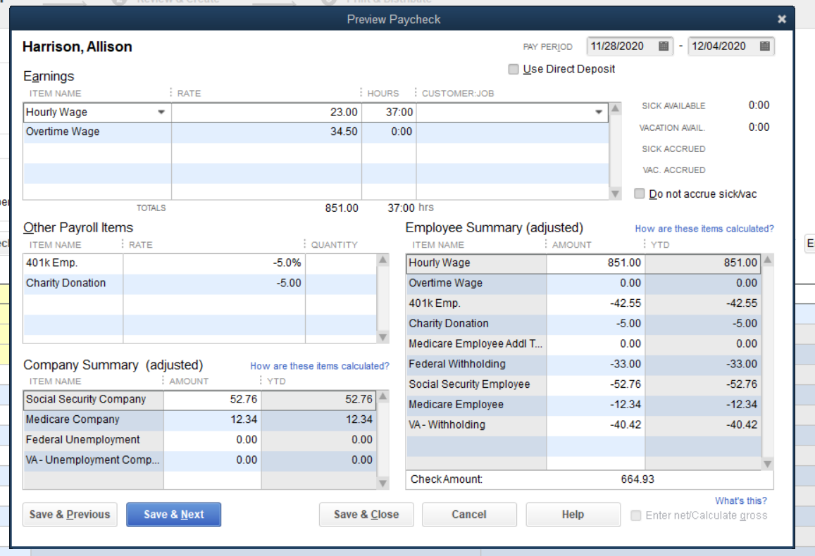Click the Charity Donation rate -5.00
The image size is (815, 556).
pos(214,283)
